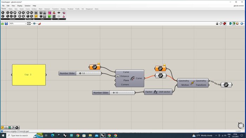The height and width of the screenshot is (138, 246).
Task: Click the blue Save document icon
Action: (x=6, y=23)
